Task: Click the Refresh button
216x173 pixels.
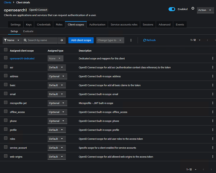Action: tap(150, 40)
